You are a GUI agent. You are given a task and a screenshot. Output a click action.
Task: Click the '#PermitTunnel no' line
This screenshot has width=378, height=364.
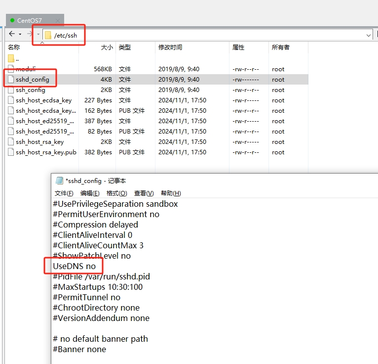point(86,298)
